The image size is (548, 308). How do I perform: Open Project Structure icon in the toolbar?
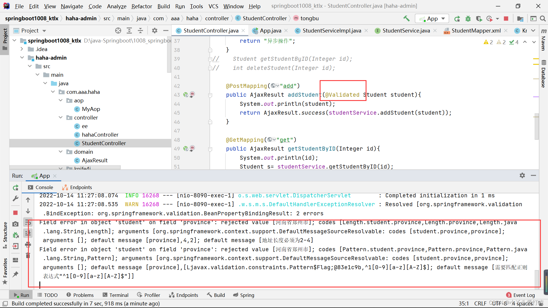tap(520, 19)
